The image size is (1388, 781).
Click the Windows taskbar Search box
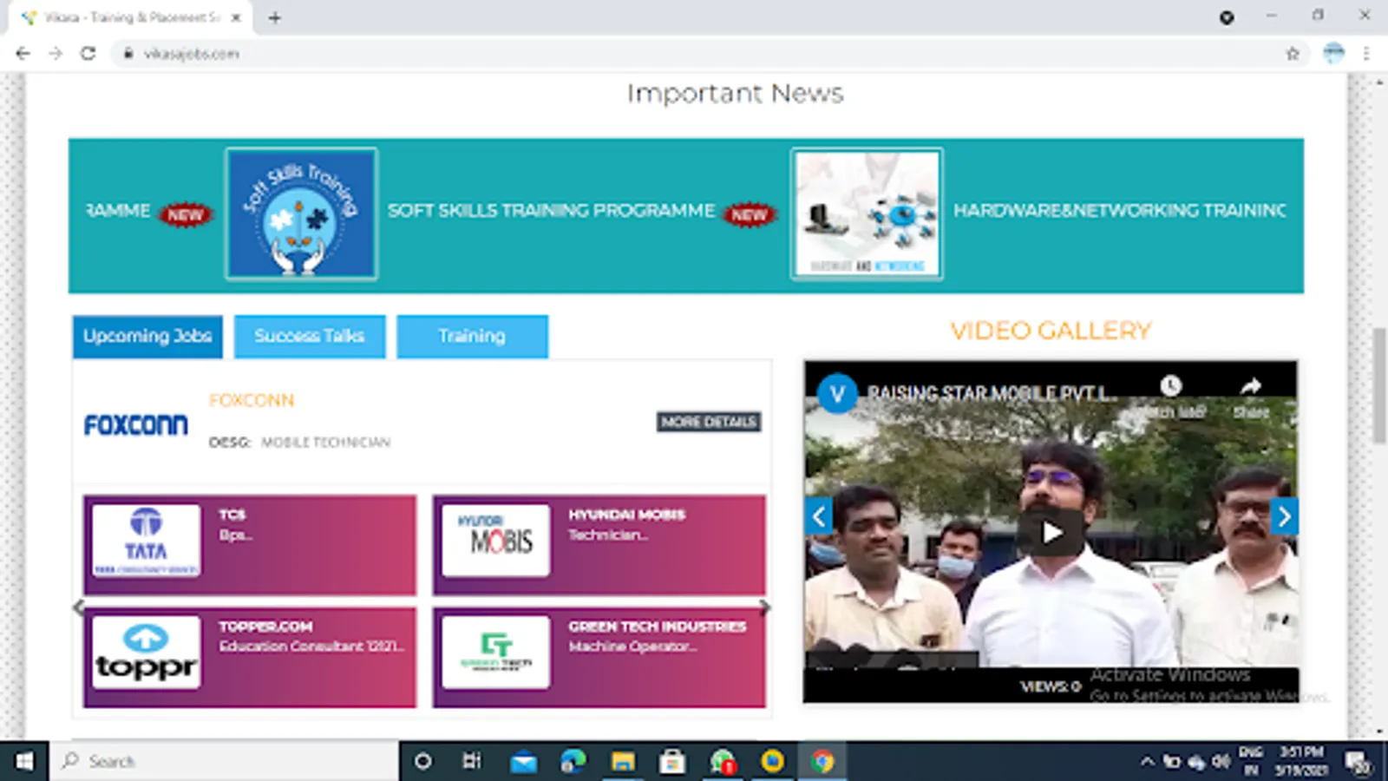coord(224,761)
